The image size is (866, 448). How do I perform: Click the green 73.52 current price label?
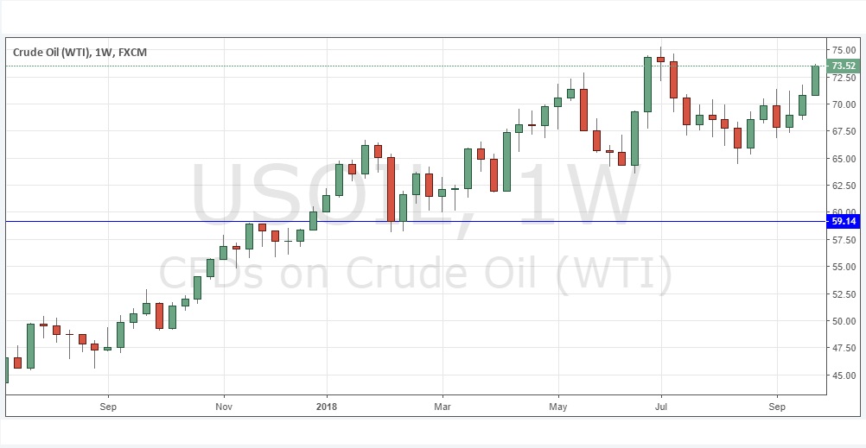tap(843, 66)
